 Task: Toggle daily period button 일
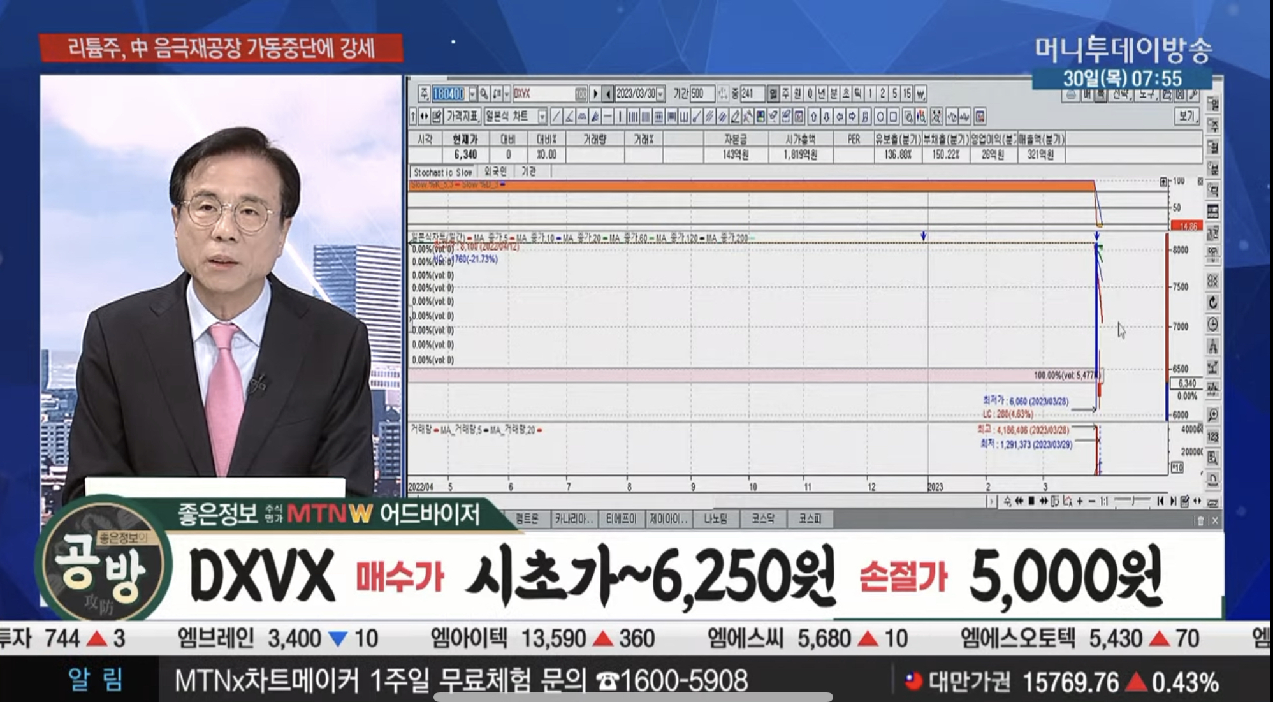coord(773,94)
